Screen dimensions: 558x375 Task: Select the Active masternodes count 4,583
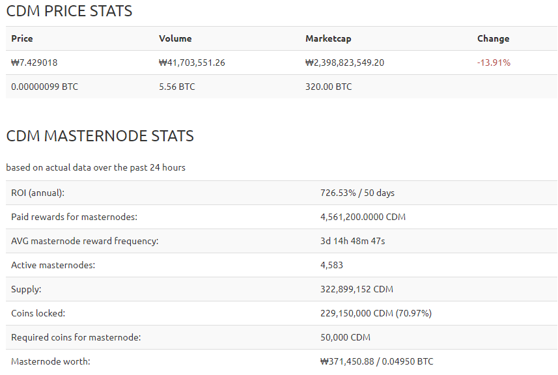coord(331,265)
